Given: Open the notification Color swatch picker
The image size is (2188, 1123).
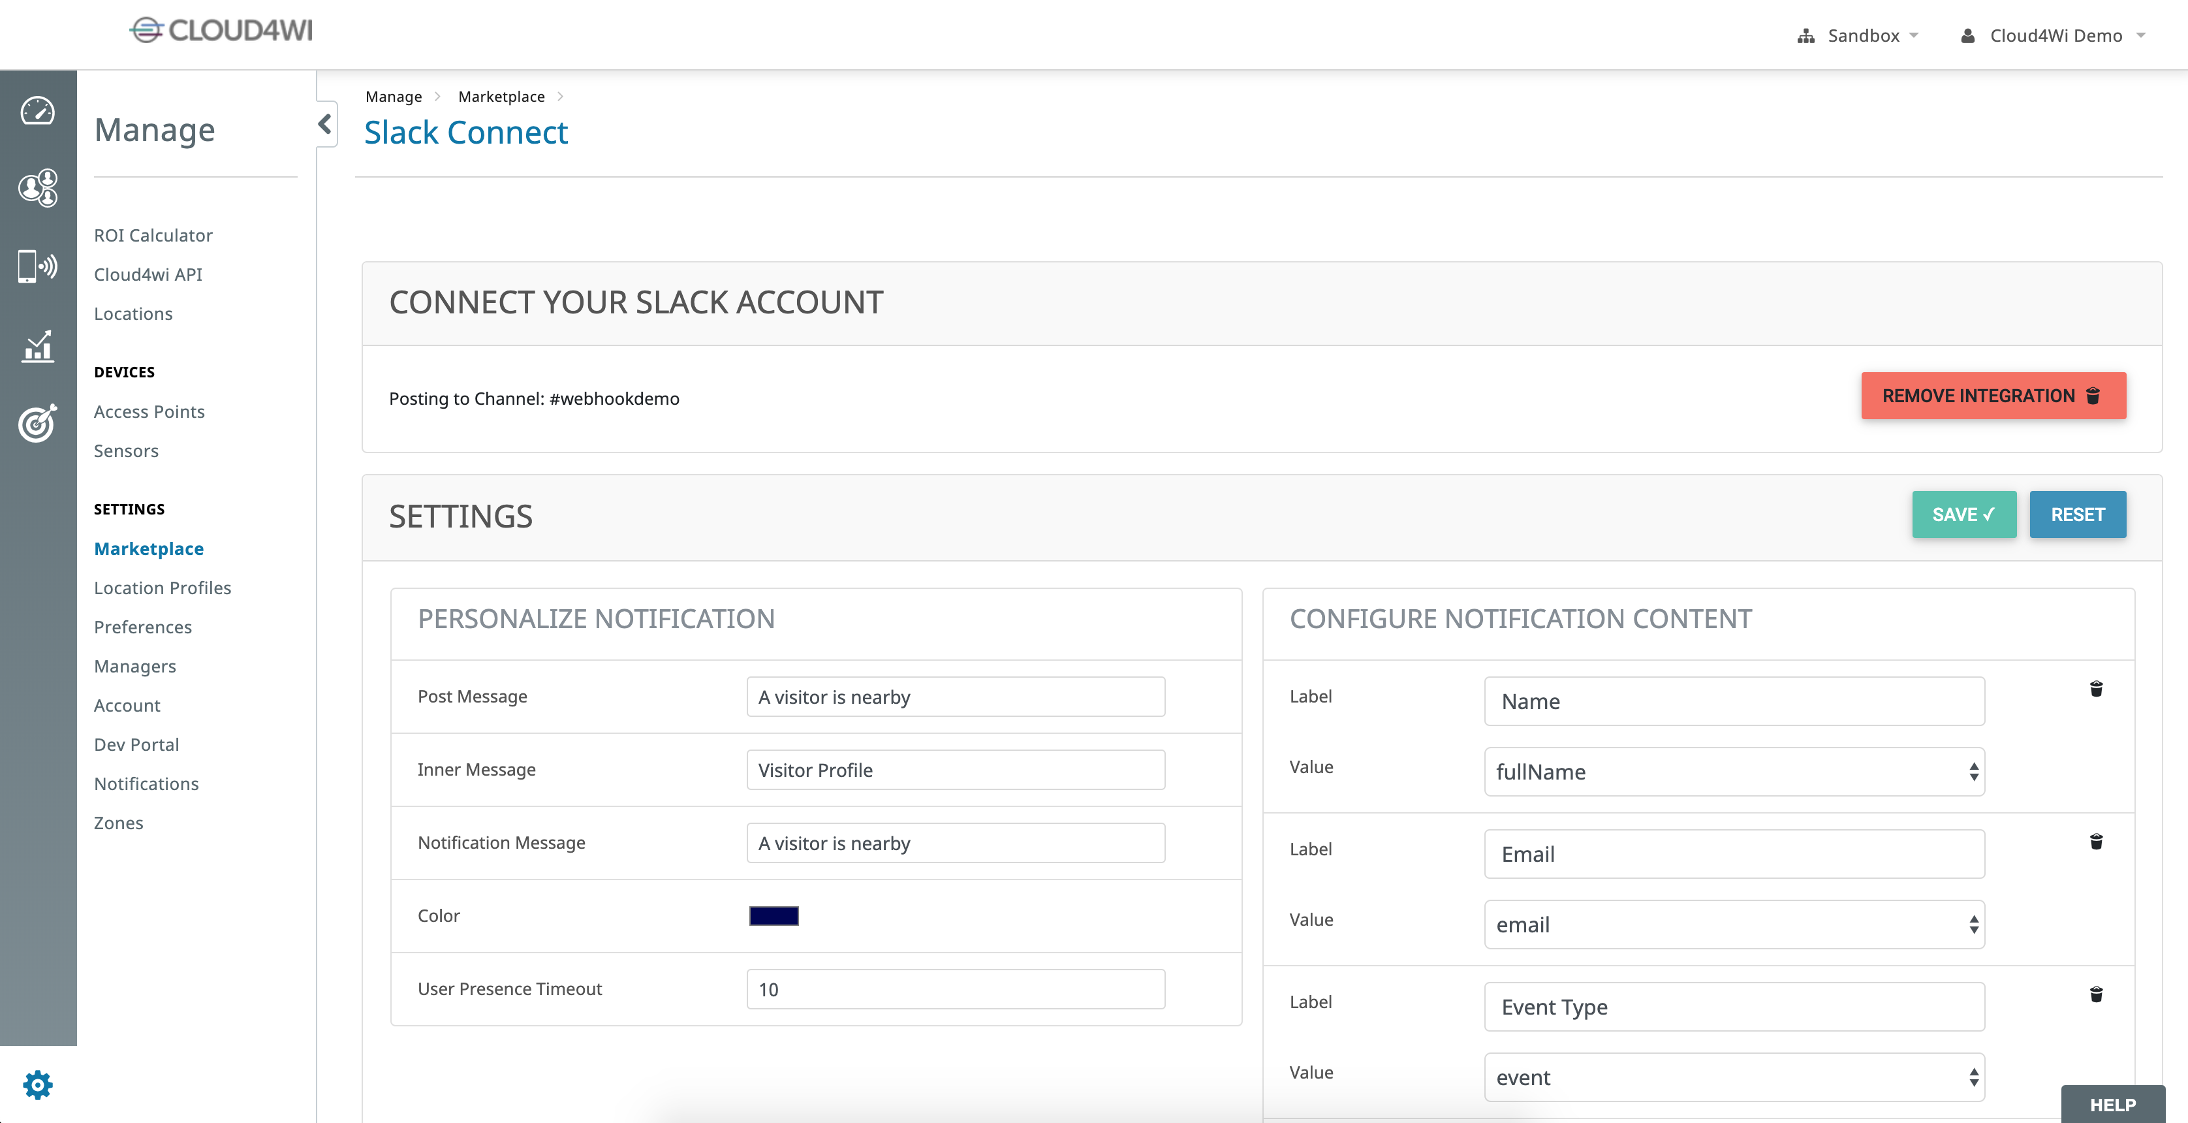Looking at the screenshot, I should coord(773,916).
